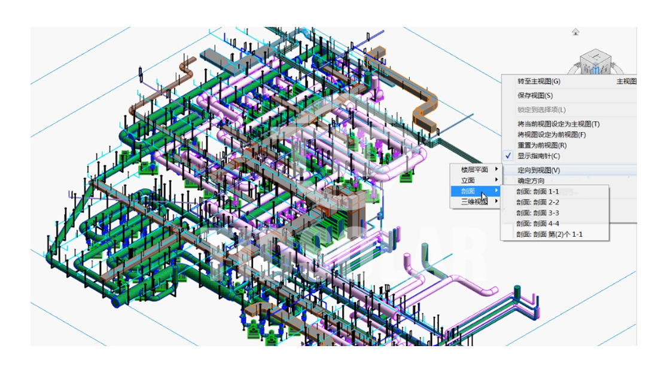Screen dimensions: 667x373
Task: Select 重置为前视图(R) option
Action: coord(542,145)
